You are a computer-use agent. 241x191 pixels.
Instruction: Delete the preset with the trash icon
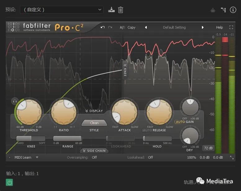point(120,10)
